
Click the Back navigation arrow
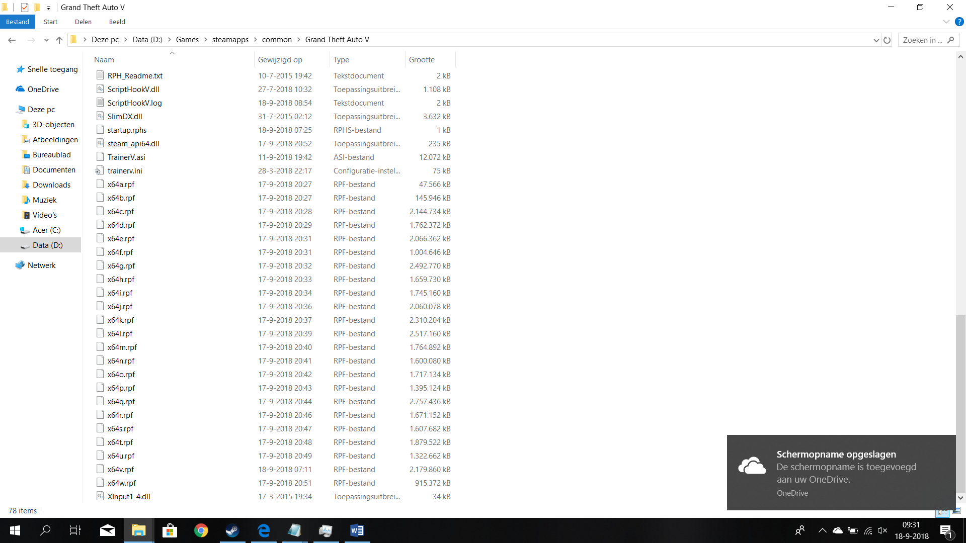[12, 40]
